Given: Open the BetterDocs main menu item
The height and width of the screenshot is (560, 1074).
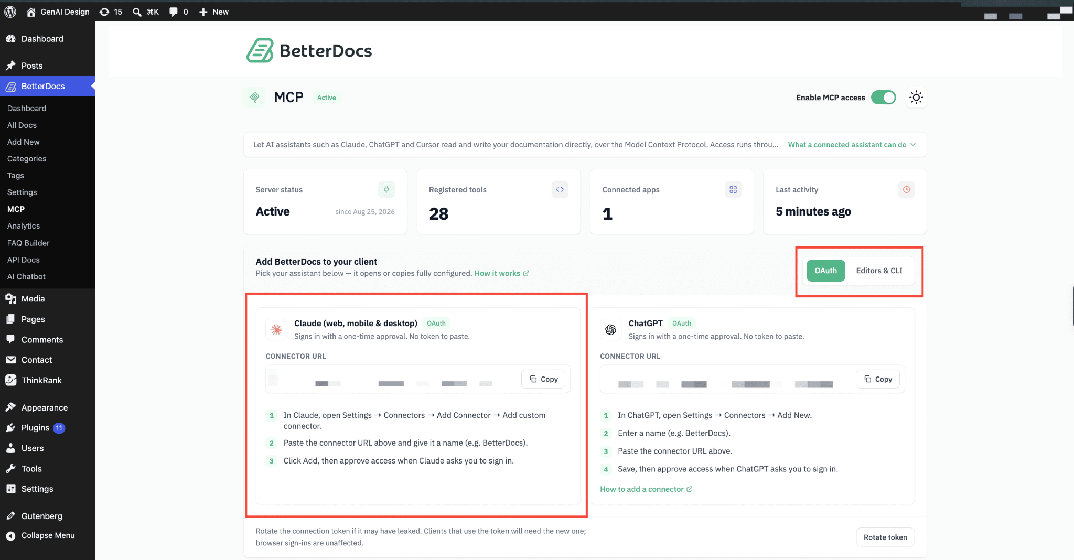Looking at the screenshot, I should pos(48,86).
